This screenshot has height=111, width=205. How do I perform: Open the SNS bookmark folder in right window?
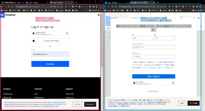pos(145,10)
